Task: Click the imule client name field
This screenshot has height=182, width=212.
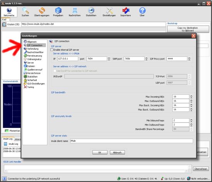Action: coord(131,141)
